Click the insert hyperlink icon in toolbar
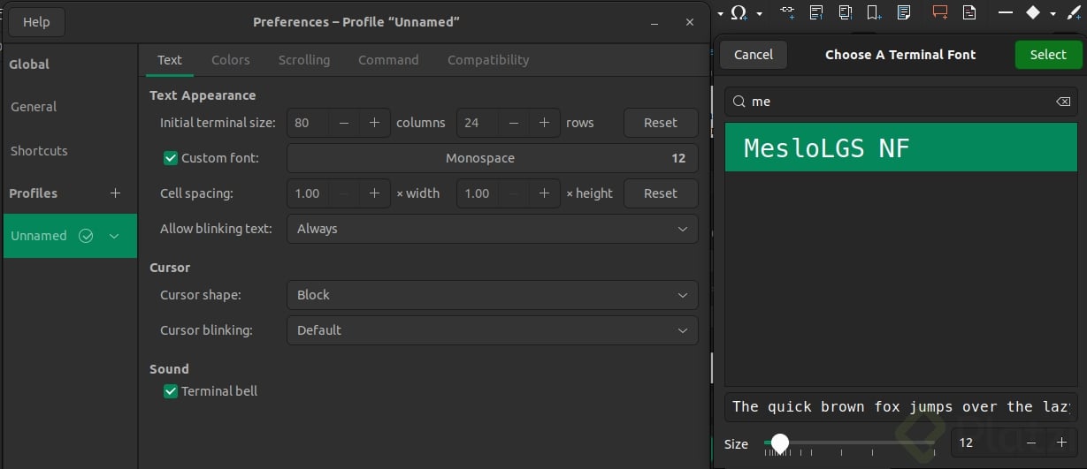This screenshot has width=1087, height=469. 787,12
